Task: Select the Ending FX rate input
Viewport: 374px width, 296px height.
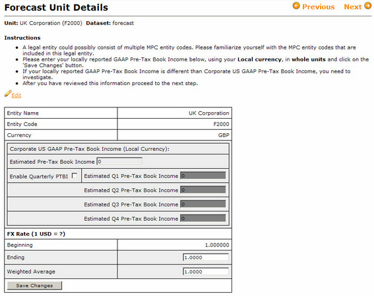Action: [x=206, y=257]
